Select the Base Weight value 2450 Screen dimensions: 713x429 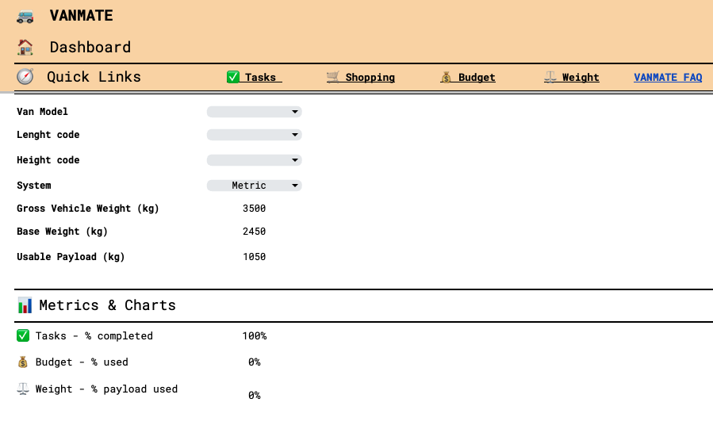[254, 232]
